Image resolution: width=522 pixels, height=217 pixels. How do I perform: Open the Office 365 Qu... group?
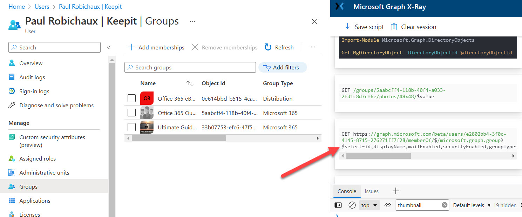177,113
